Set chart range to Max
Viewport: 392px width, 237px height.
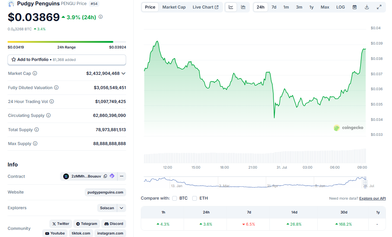coord(325,7)
